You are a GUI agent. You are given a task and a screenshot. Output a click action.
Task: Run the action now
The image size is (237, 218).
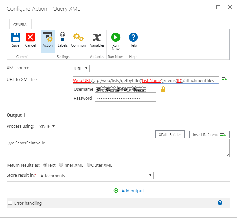pos(116,42)
